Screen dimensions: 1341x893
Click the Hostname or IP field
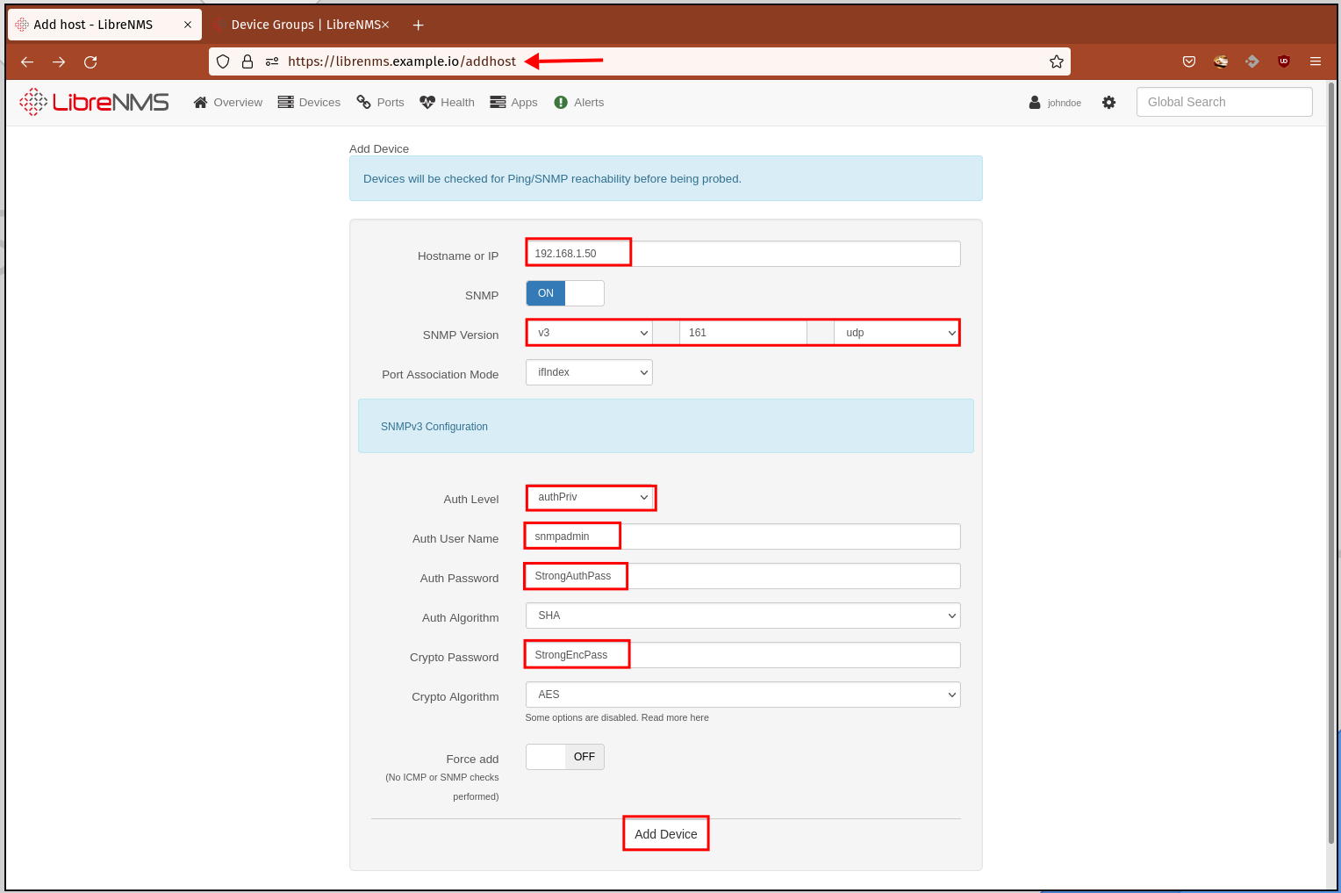pos(743,254)
